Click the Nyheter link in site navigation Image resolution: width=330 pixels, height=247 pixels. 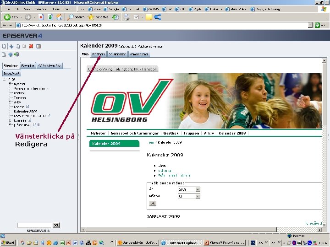click(98, 133)
